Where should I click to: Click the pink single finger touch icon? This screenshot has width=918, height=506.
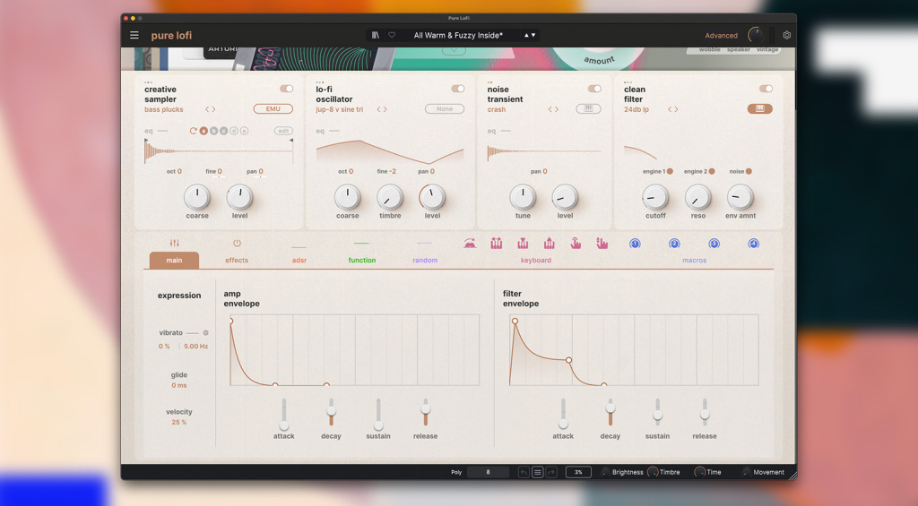[x=576, y=244]
